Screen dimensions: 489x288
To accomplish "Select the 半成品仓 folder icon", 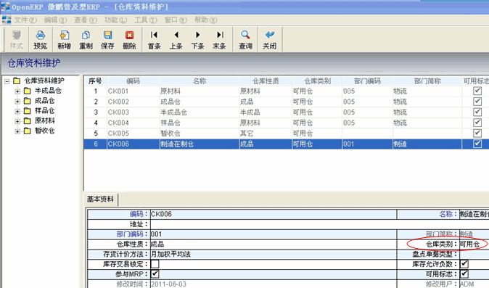I will tap(28, 91).
